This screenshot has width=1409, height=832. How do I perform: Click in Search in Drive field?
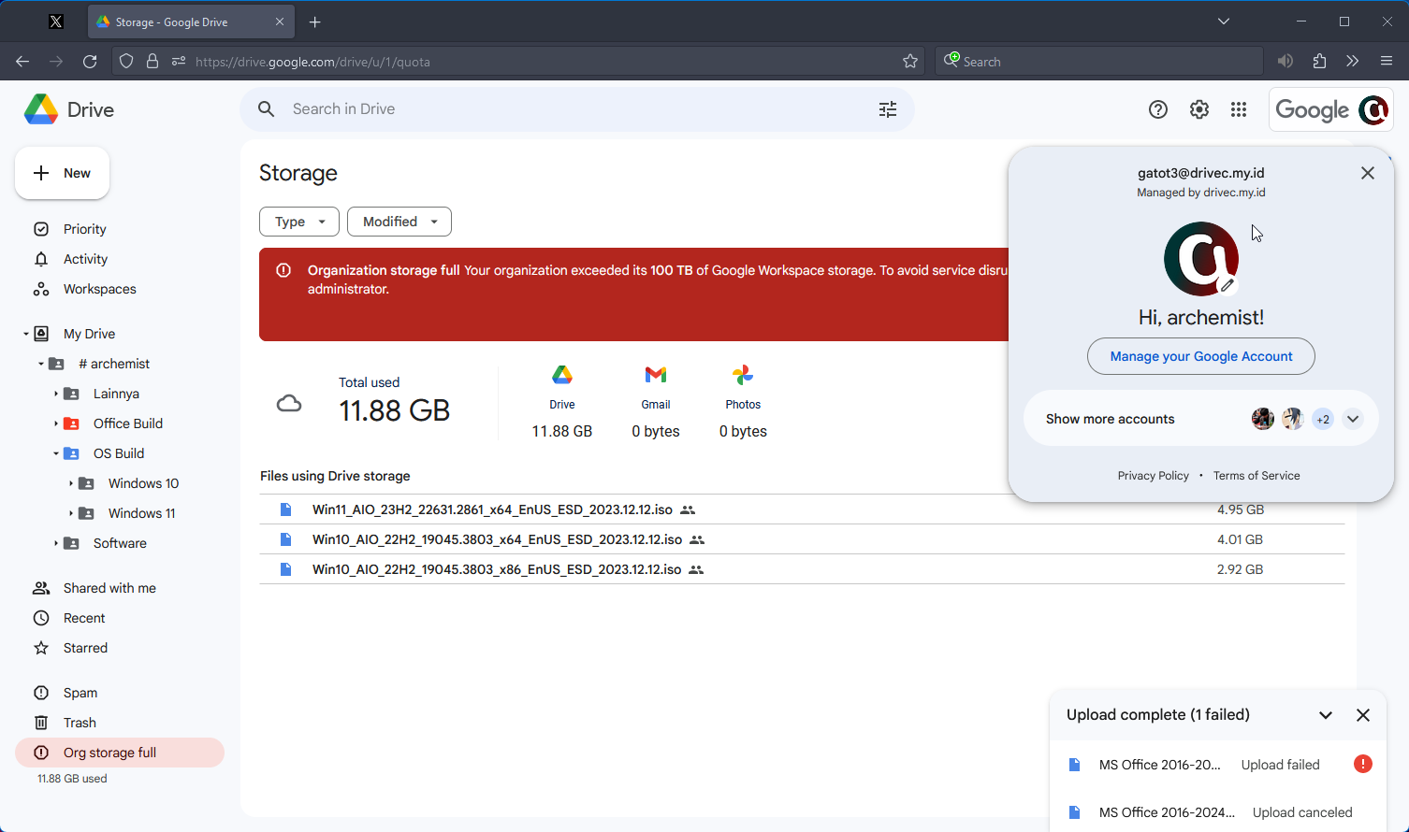[577, 109]
